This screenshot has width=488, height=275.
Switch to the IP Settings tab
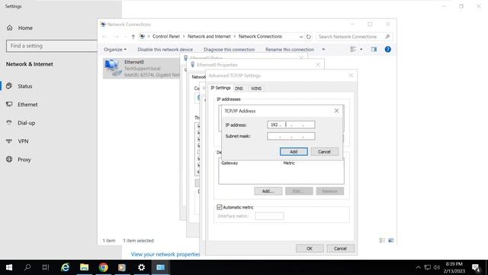click(220, 88)
